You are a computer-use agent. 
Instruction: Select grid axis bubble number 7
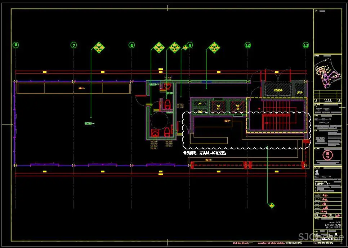click(73, 45)
